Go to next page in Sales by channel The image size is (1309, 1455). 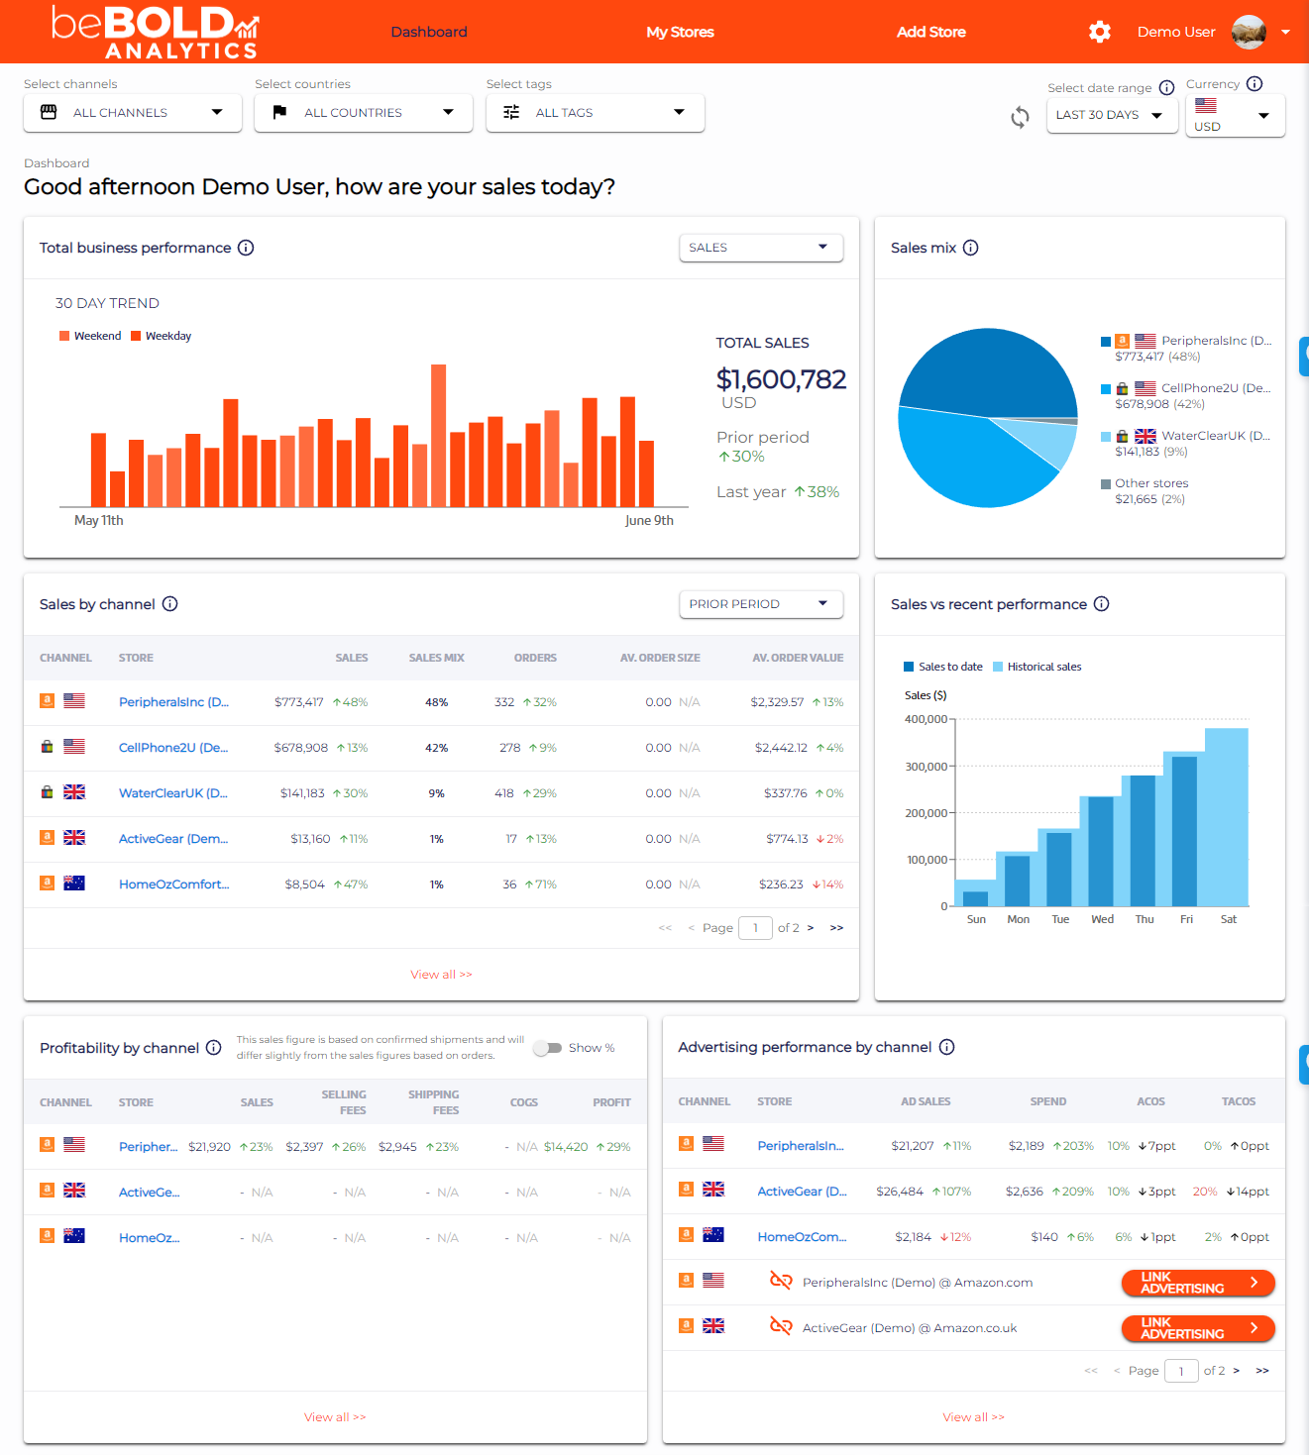(x=811, y=928)
